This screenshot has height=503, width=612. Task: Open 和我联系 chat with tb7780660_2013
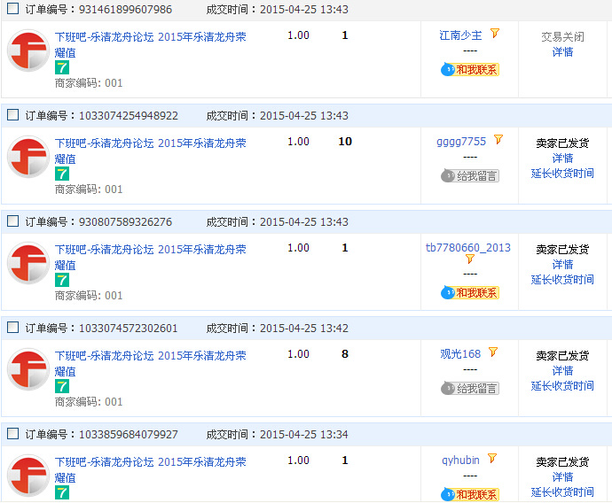(470, 293)
